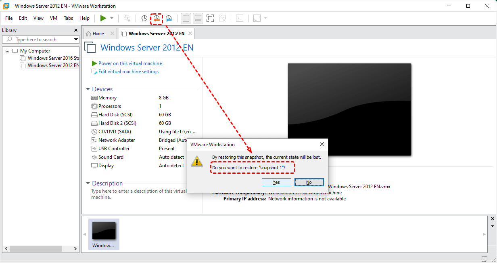Click the Windows Server 2012 EN page heading icon
497x263 pixels.
point(90,48)
